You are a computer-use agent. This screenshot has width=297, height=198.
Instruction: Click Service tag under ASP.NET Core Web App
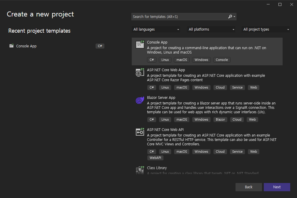pos(237,87)
